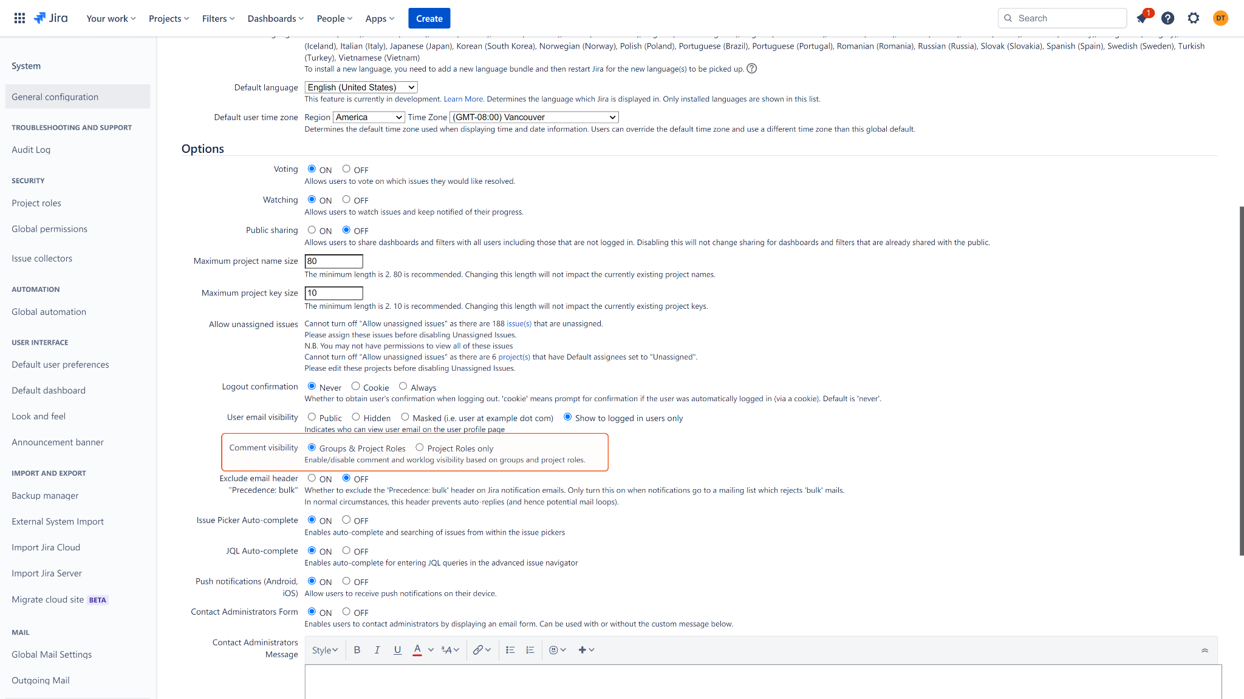Open the Projects menu
This screenshot has width=1244, height=699.
169,18
